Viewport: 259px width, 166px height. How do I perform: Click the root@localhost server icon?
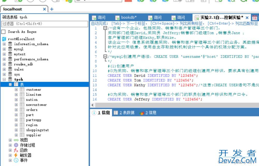(x=4, y=39)
